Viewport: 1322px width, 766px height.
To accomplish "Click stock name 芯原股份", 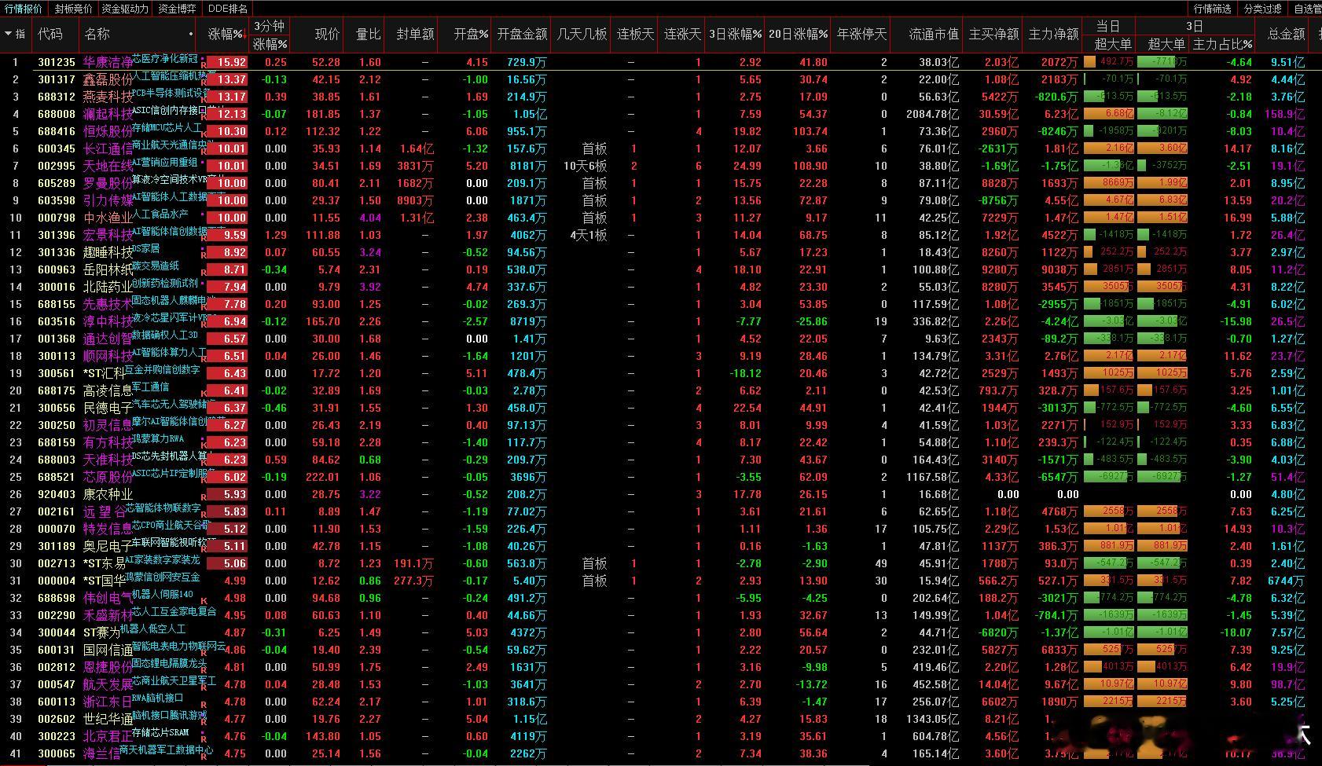I will coord(108,477).
